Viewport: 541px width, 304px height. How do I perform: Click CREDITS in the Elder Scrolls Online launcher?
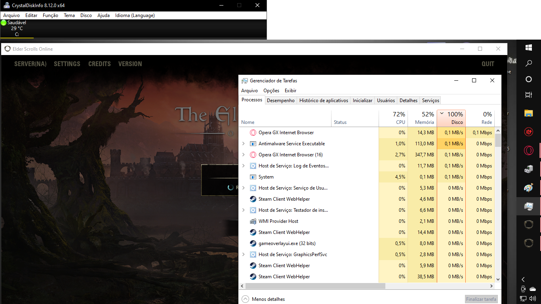coord(99,64)
